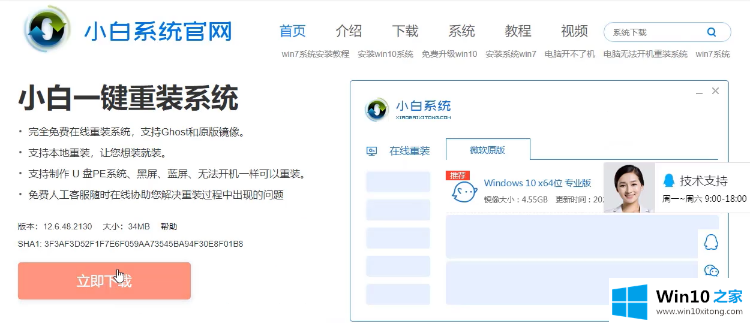Screen dimensions: 750x327
Task: Open the 免费升级win10 link
Action: click(x=449, y=54)
